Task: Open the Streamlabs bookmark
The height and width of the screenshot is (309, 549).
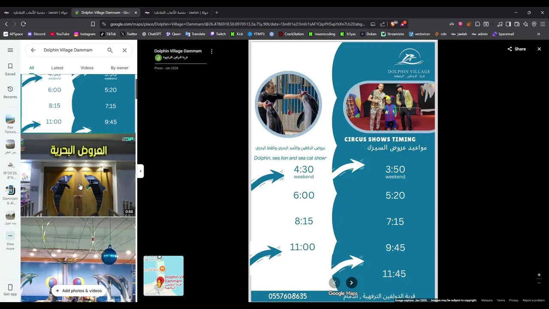Action: click(392, 34)
